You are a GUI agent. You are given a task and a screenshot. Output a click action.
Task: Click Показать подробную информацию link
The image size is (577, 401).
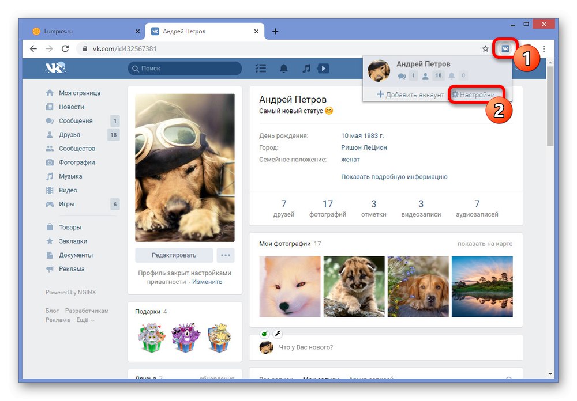(x=394, y=177)
